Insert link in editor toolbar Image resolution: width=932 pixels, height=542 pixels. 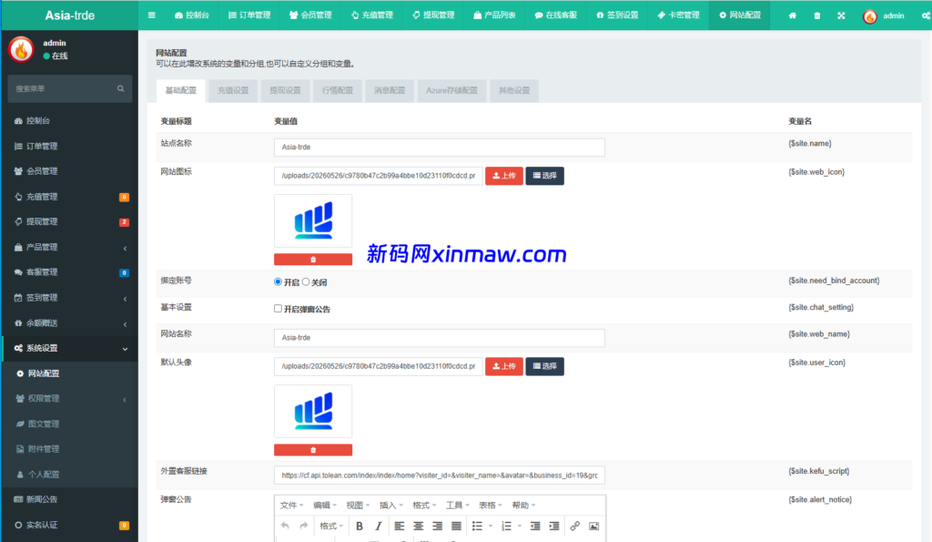pyautogui.click(x=575, y=526)
